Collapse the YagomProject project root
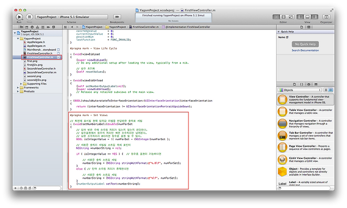This screenshot has height=208, width=347. [15, 33]
